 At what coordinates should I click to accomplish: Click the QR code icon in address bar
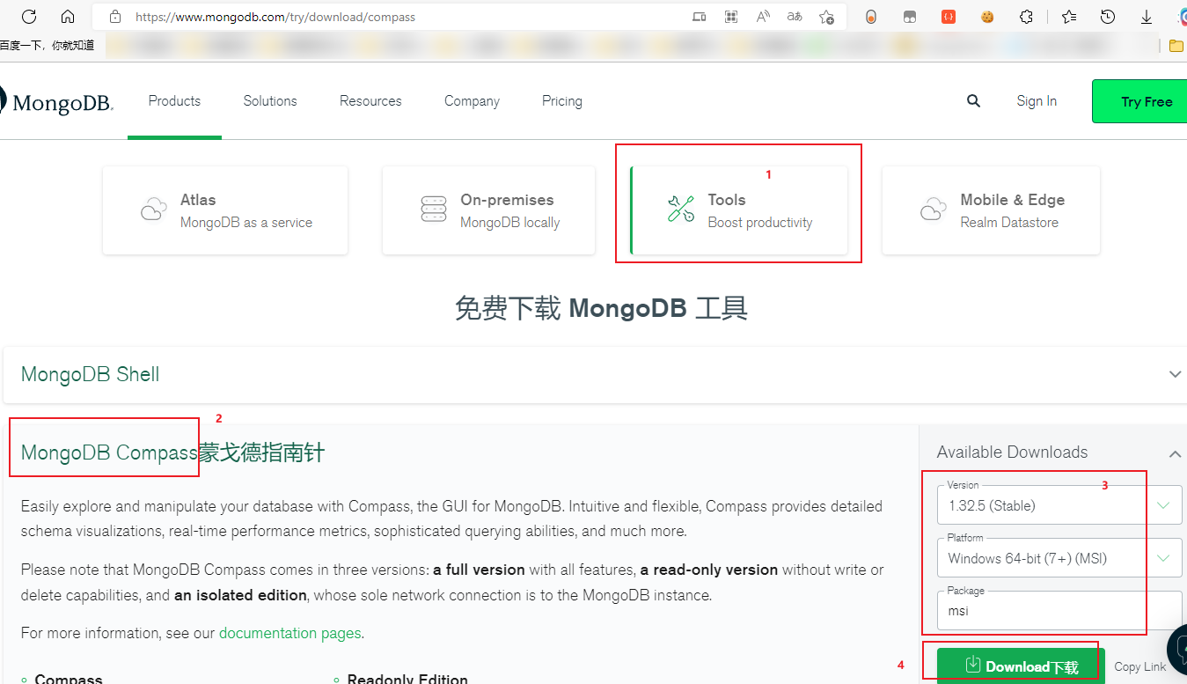[x=730, y=17]
